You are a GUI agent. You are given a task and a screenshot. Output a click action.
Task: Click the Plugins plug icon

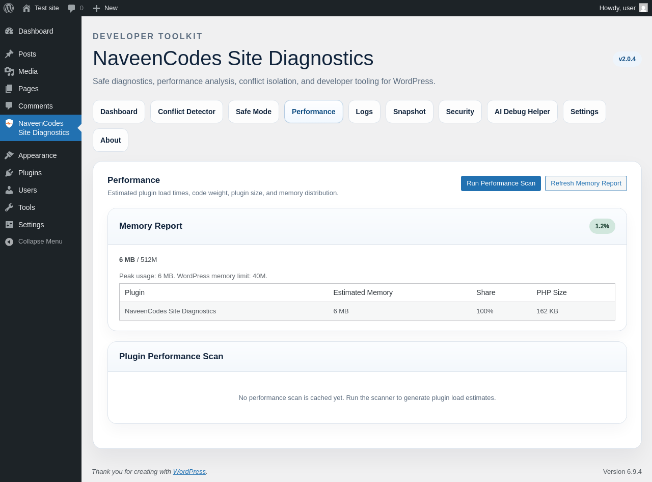[9, 173]
